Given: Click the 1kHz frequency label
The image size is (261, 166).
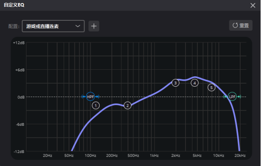Looking at the screenshot, I should pyautogui.click(x=154, y=156).
